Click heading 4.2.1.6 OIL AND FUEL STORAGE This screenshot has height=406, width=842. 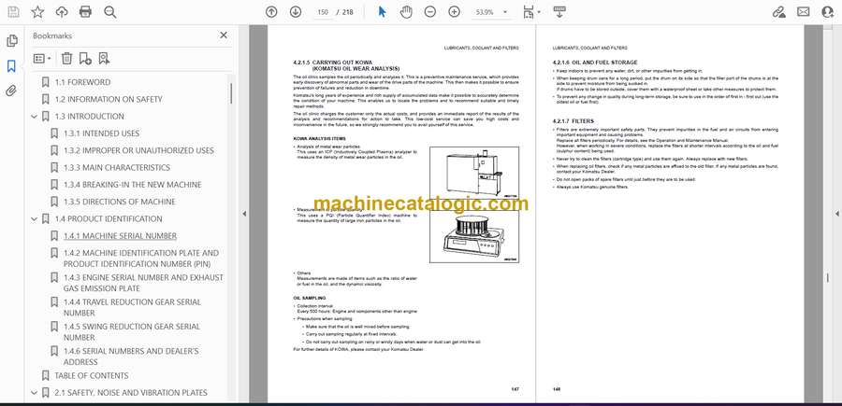tap(595, 63)
